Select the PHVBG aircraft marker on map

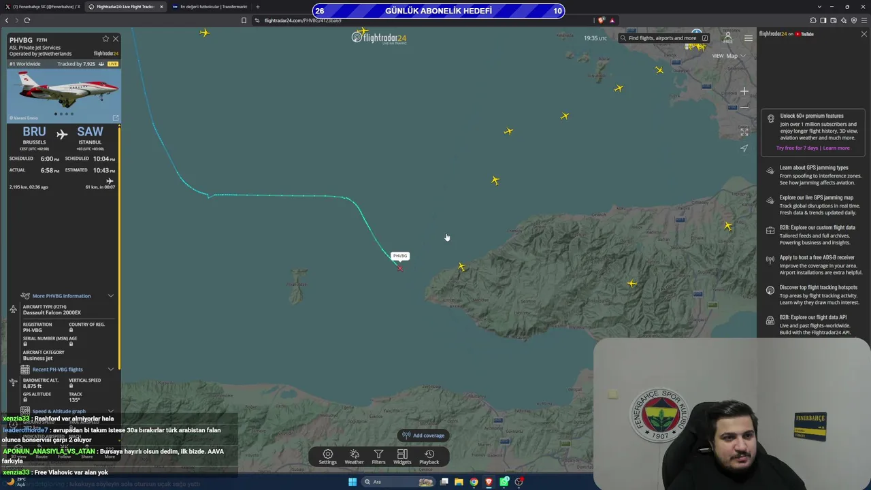pos(400,268)
